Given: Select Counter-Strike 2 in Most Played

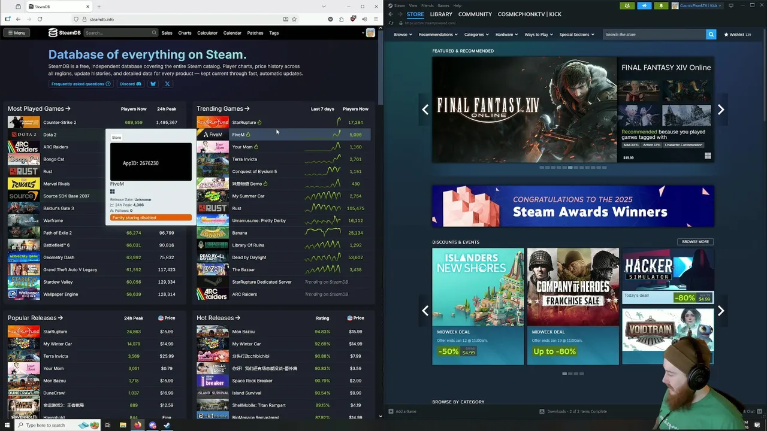Looking at the screenshot, I should click(59, 122).
